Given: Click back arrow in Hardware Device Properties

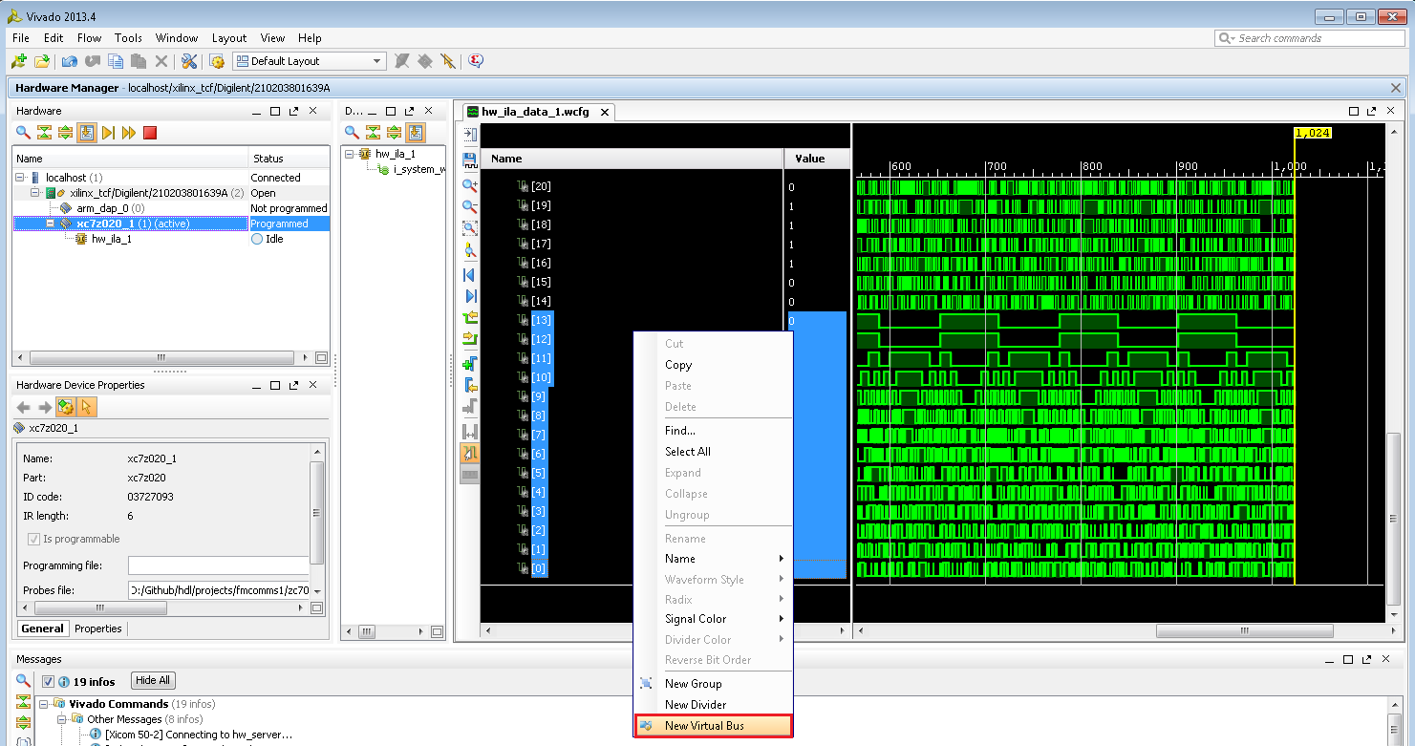Looking at the screenshot, I should (x=24, y=408).
